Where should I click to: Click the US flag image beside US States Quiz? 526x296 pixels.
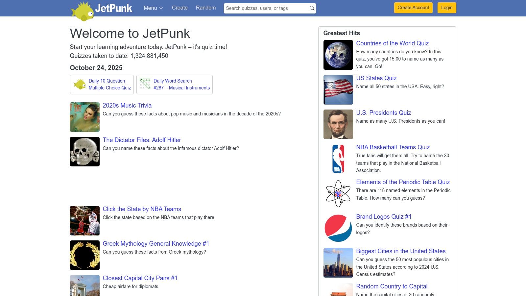tap(338, 89)
